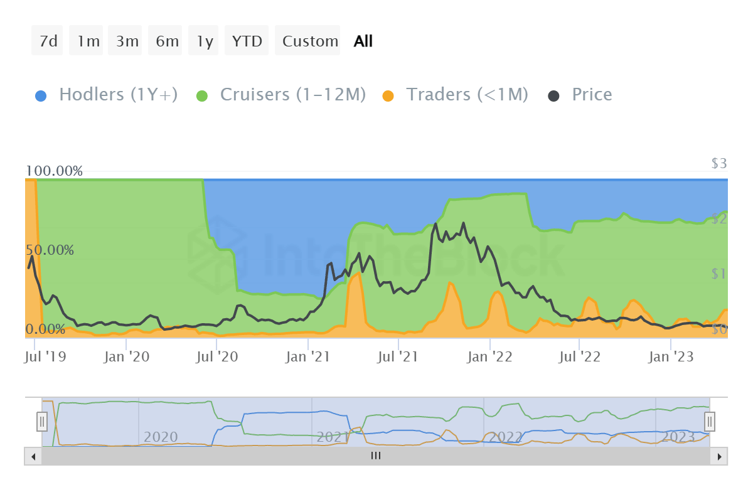This screenshot has height=502, width=753.
Task: Select the 1y time range
Action: coord(205,41)
